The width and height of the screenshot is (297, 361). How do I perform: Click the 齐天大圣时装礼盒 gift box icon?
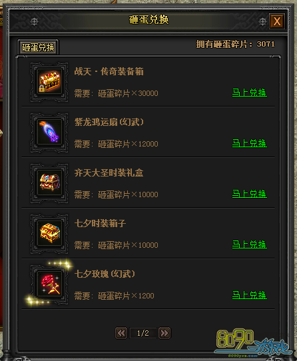point(49,183)
